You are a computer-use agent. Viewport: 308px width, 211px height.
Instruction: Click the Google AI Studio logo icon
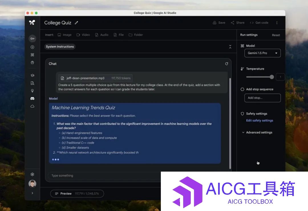(32, 23)
